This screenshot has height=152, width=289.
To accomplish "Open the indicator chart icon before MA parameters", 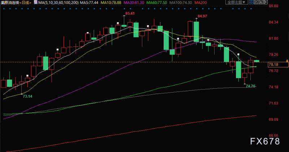I will tap(35, 3).
